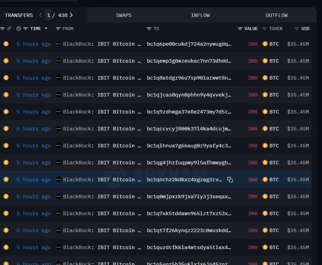Toggle the clock time-format icon
The image size is (322, 265).
click(x=19, y=29)
